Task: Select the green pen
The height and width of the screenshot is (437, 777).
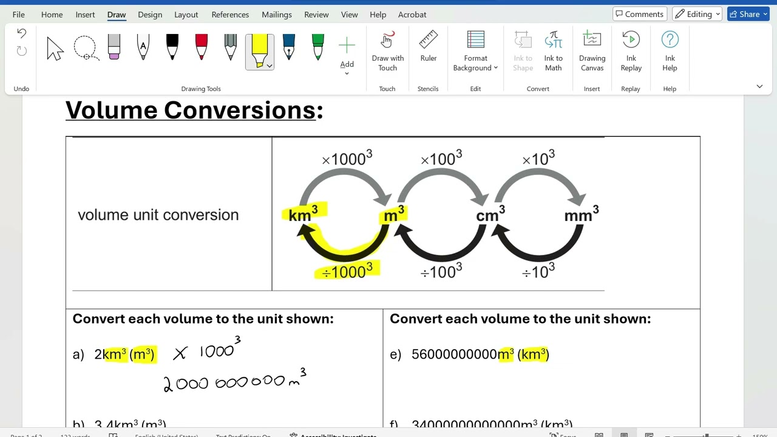Action: pyautogui.click(x=318, y=47)
